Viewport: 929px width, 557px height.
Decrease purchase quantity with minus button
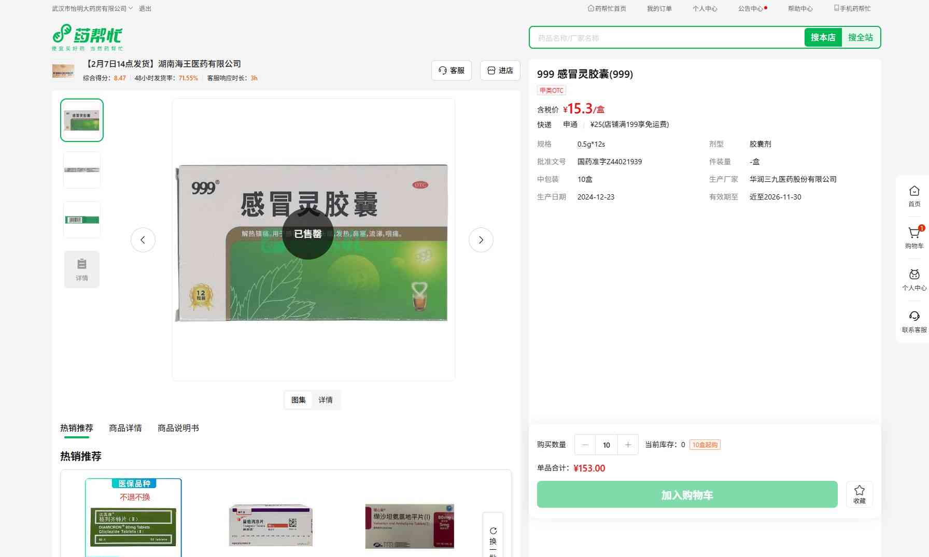tap(585, 445)
